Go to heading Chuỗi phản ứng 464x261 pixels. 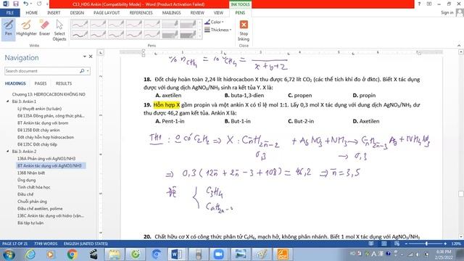pos(32,202)
